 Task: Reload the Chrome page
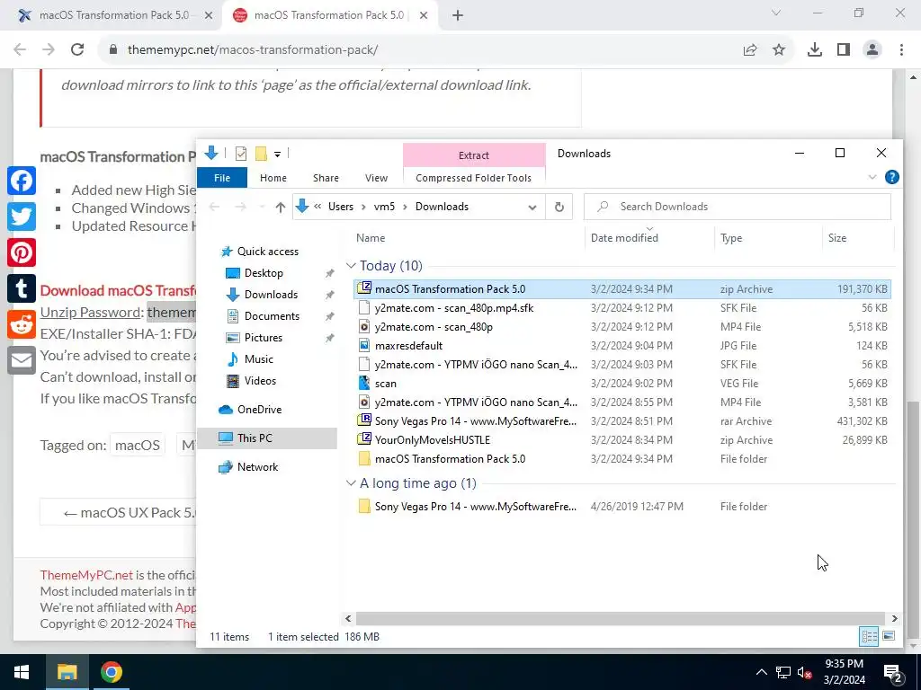coord(77,49)
